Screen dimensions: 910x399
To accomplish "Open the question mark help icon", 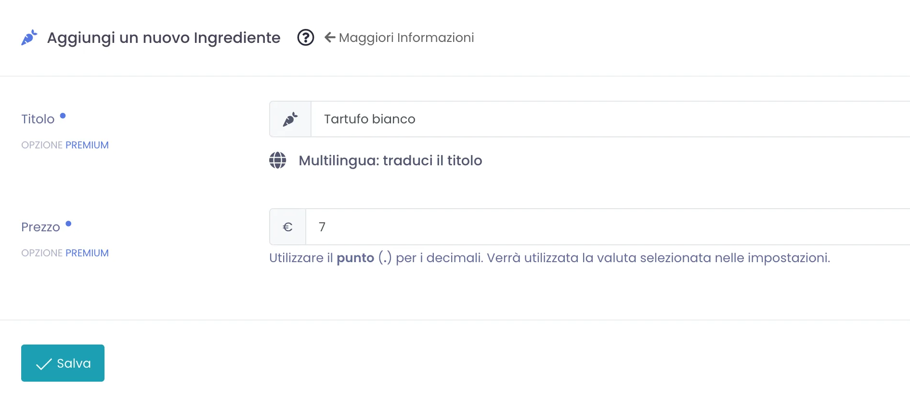I will (306, 38).
